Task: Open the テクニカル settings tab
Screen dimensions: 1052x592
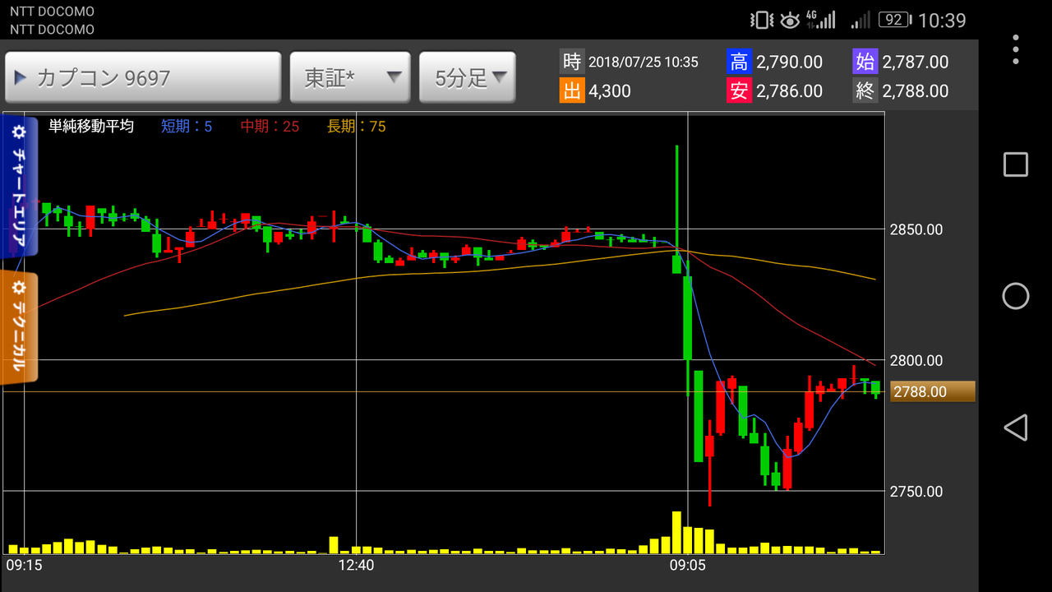Action: (19, 328)
